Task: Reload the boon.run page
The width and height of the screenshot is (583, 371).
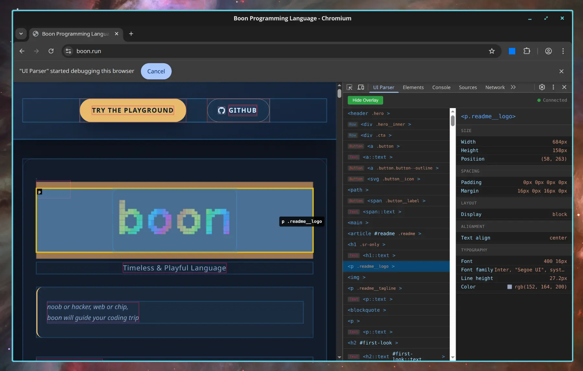Action: (x=51, y=51)
